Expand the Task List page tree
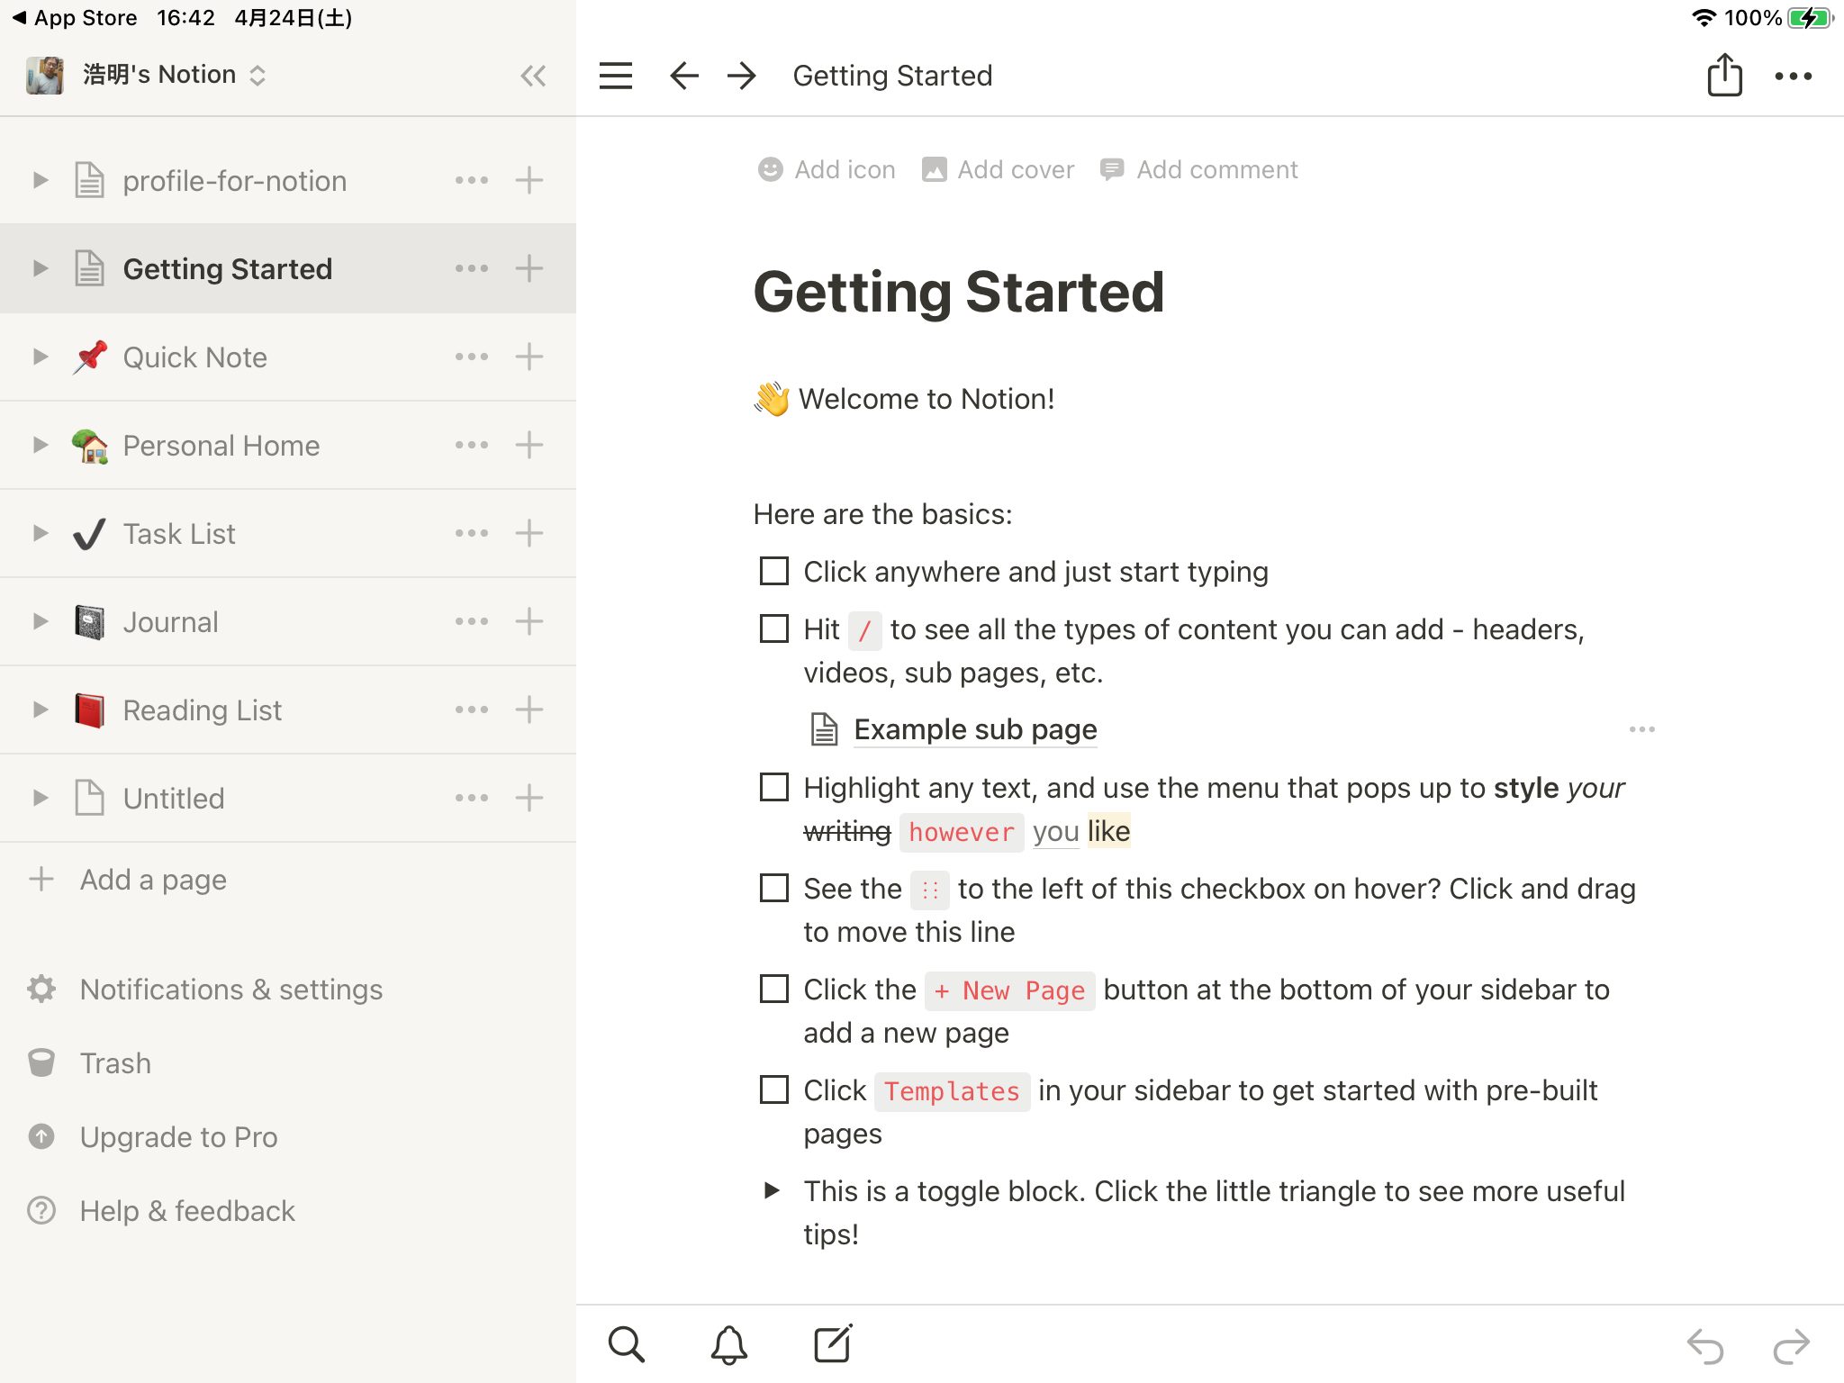The image size is (1844, 1383). (x=40, y=533)
